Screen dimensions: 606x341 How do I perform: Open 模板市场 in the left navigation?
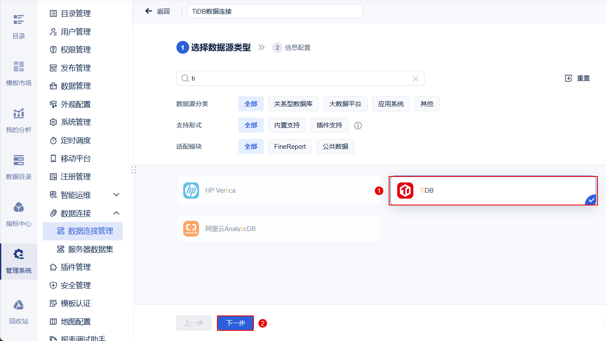tap(18, 73)
